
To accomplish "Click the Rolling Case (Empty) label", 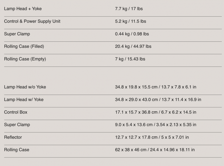I will [x=25, y=59].
